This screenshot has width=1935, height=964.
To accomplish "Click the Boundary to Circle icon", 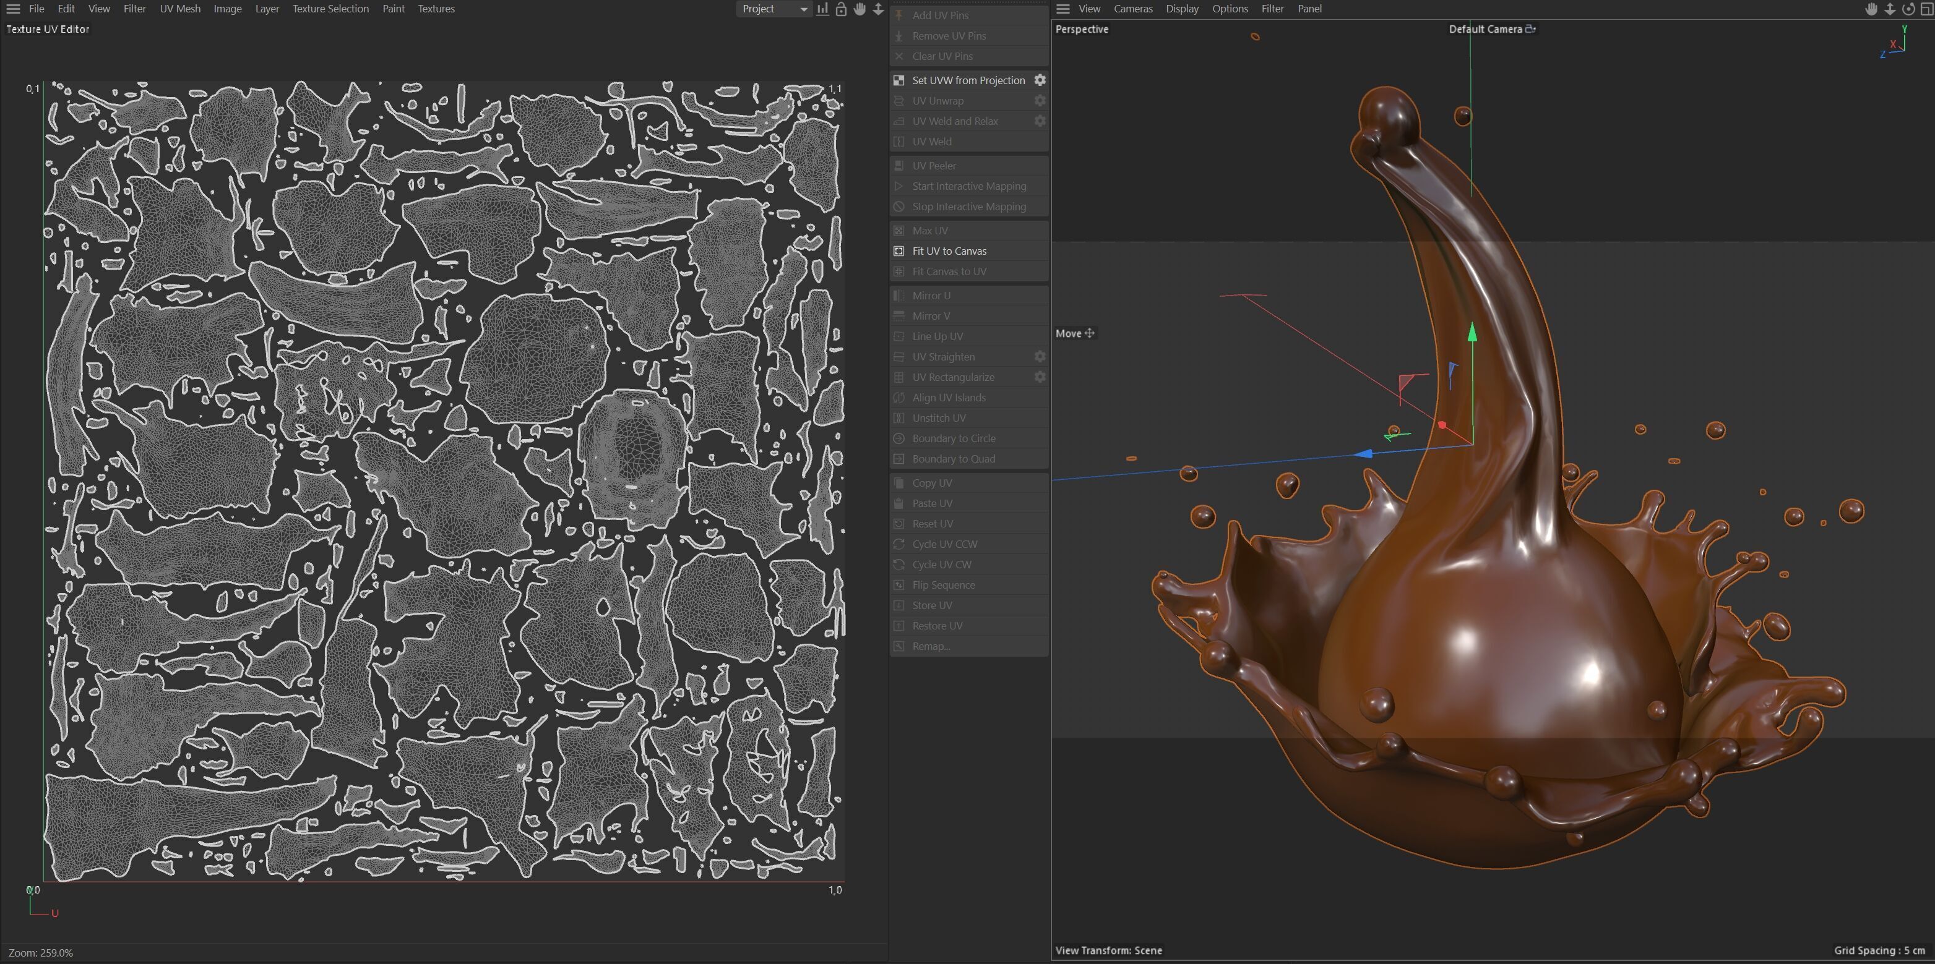I will [899, 438].
